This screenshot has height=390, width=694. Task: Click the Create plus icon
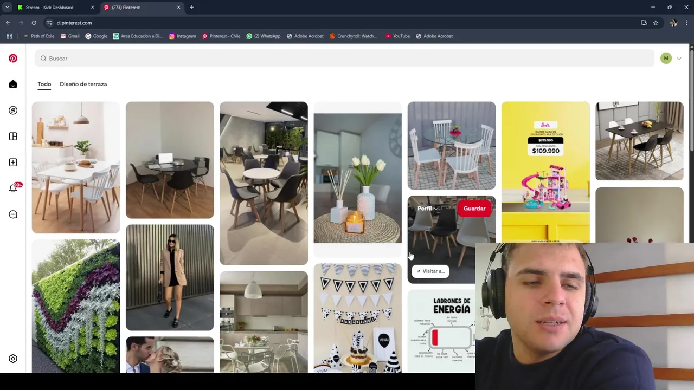click(x=13, y=162)
